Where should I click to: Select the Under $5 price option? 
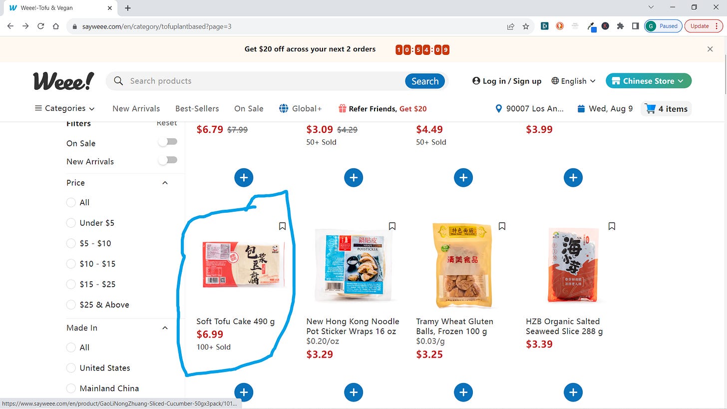(x=90, y=223)
